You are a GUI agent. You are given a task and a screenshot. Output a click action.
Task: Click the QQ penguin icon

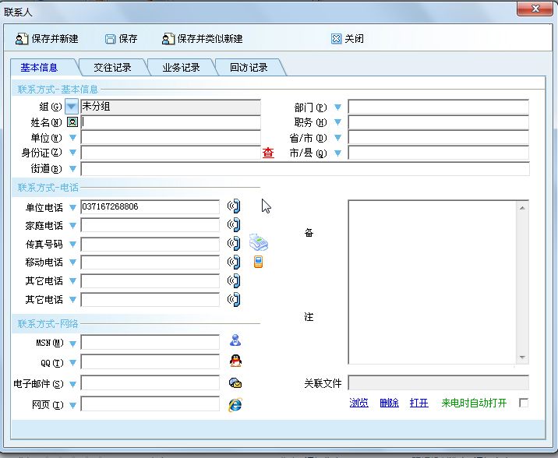point(235,361)
